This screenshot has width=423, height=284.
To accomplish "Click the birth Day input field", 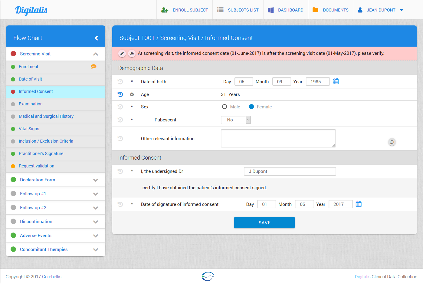I will click(x=244, y=81).
